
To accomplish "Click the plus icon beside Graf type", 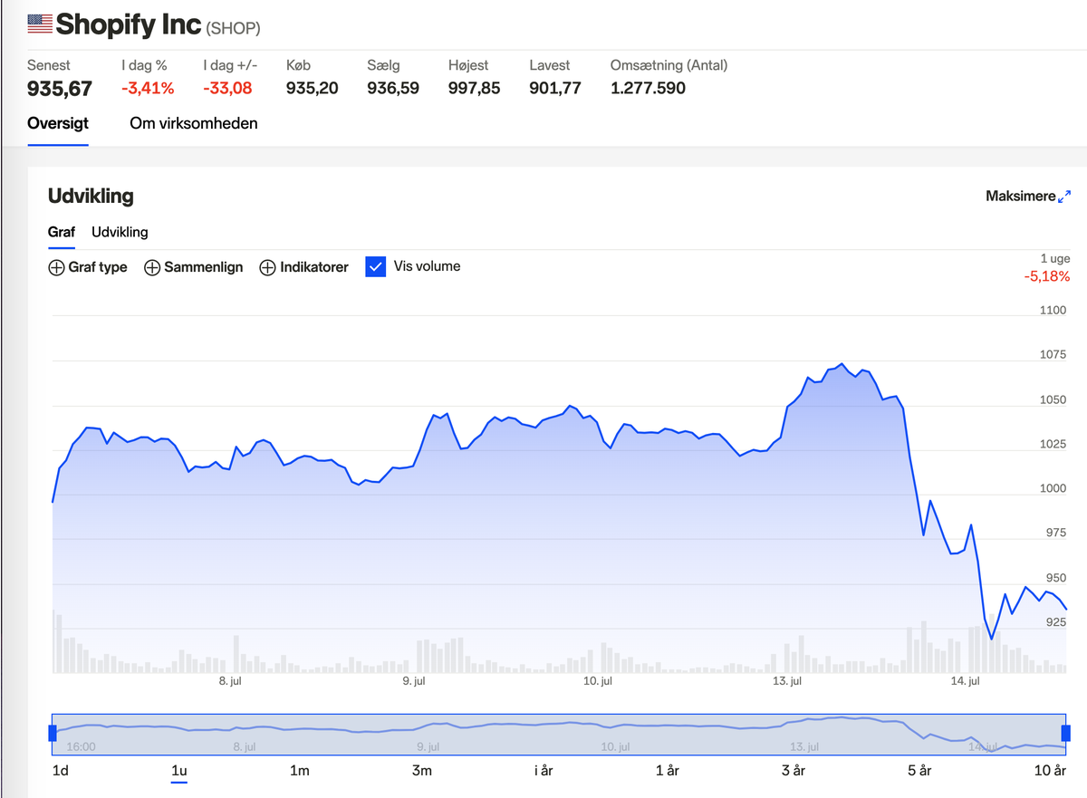I will pos(56,267).
